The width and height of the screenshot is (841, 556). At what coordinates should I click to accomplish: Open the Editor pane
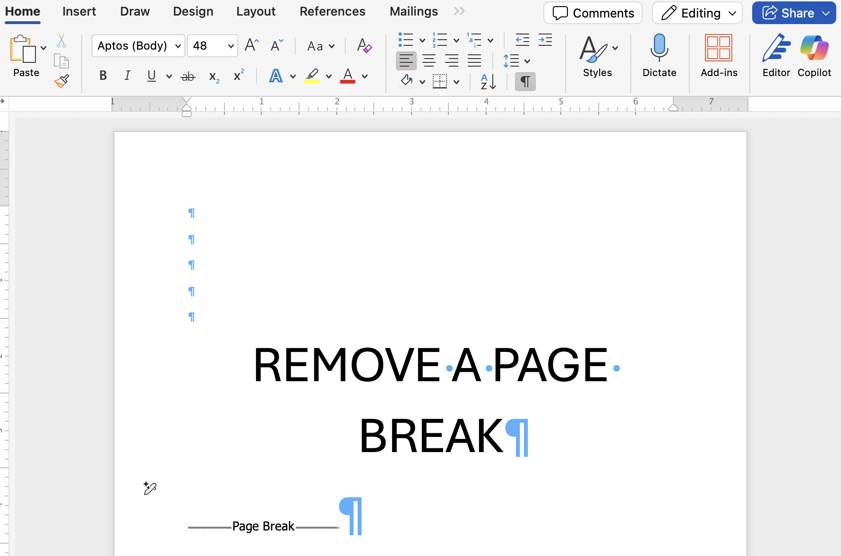click(x=775, y=57)
